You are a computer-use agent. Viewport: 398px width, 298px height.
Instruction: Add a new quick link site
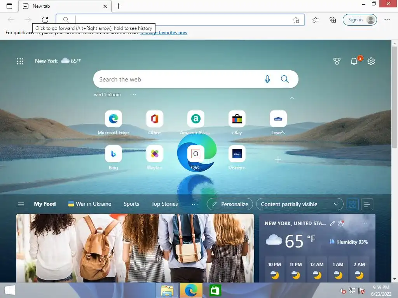click(278, 159)
